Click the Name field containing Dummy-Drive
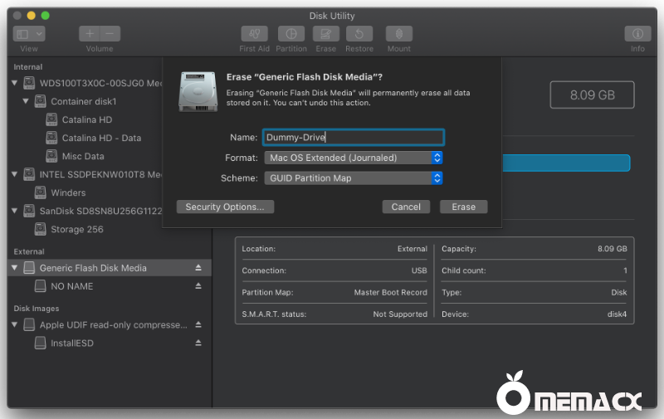This screenshot has width=664, height=419. click(354, 137)
